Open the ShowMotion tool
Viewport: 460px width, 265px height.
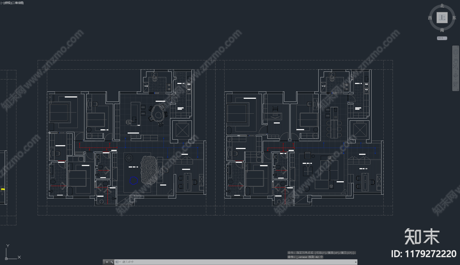click(455, 84)
